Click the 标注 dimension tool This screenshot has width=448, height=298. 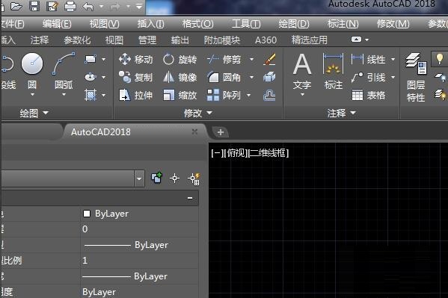click(333, 72)
